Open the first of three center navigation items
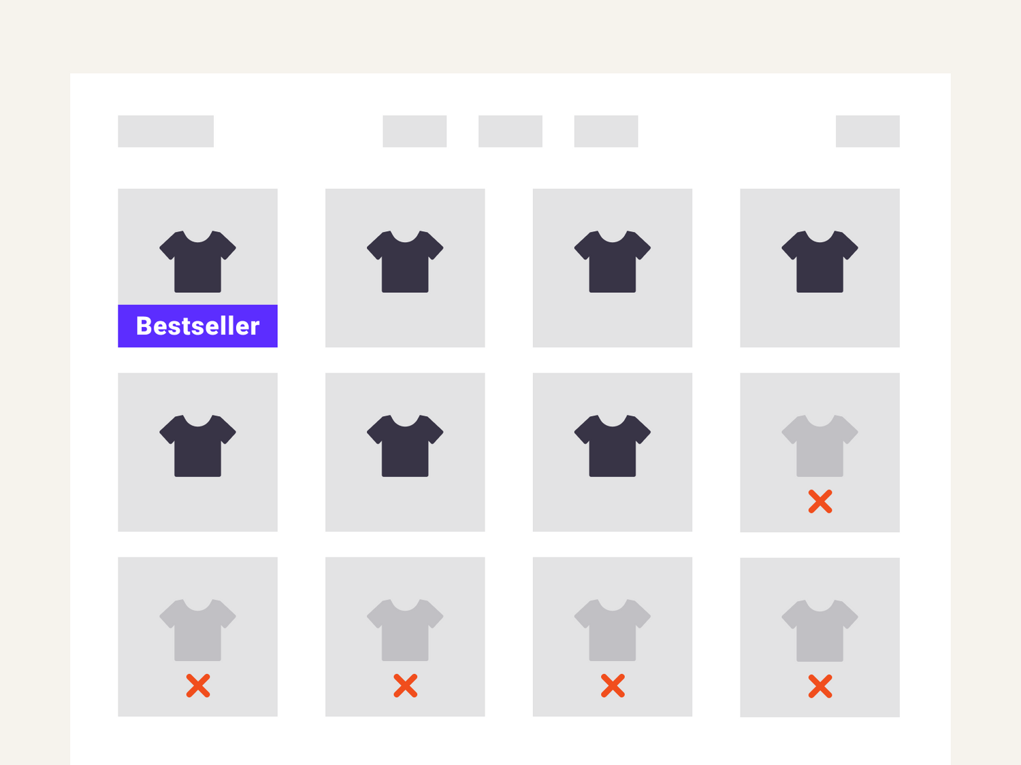Viewport: 1021px width, 765px height. 415,131
